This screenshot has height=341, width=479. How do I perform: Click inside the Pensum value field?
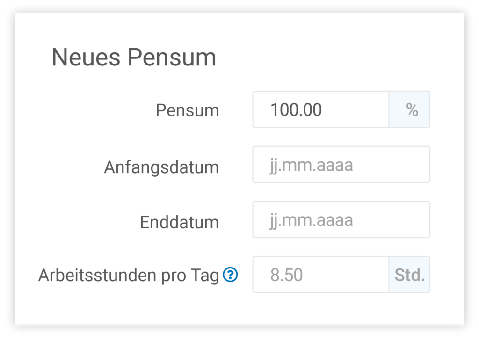point(320,109)
